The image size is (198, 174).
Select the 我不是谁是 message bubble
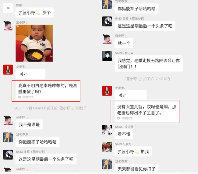click(29, 125)
